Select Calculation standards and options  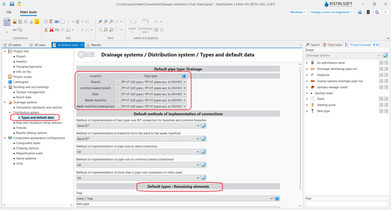coord(39,107)
